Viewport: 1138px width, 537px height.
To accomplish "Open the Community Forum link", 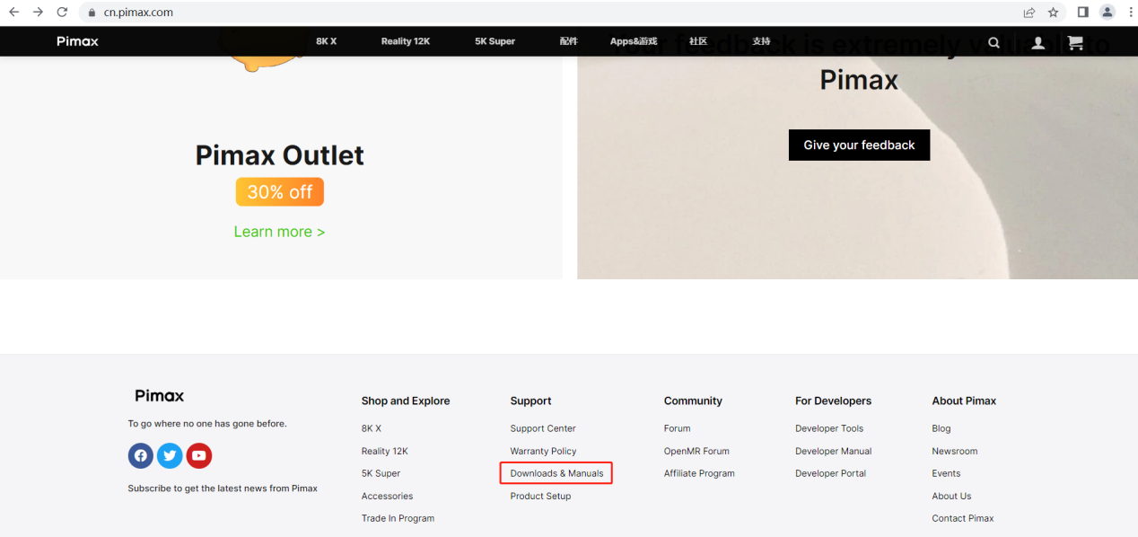I will (678, 428).
